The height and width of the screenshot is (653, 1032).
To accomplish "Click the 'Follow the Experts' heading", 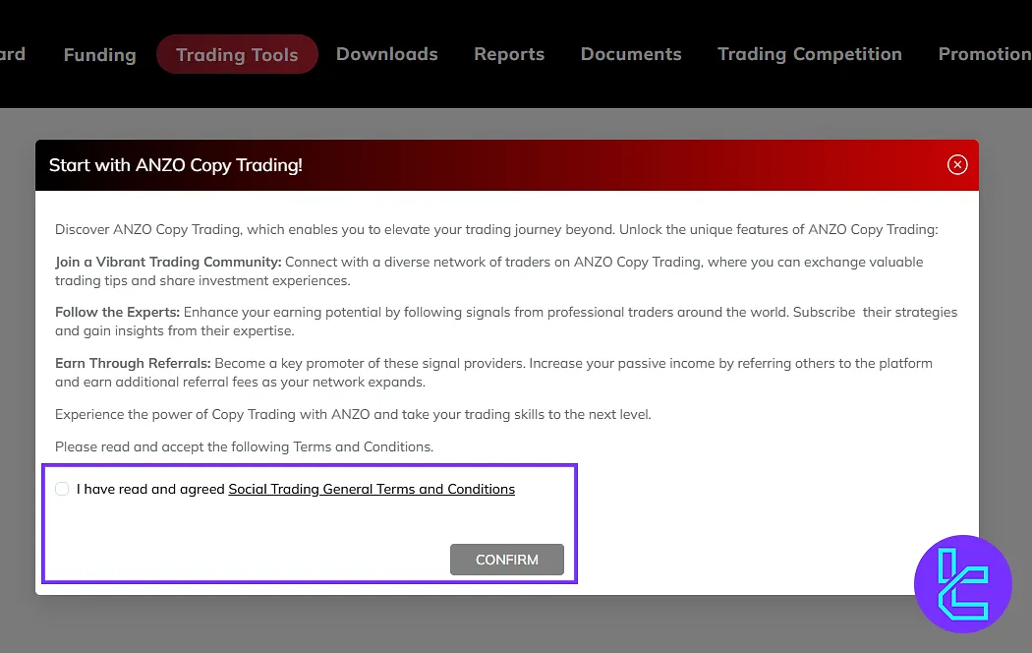I will pyautogui.click(x=117, y=313).
